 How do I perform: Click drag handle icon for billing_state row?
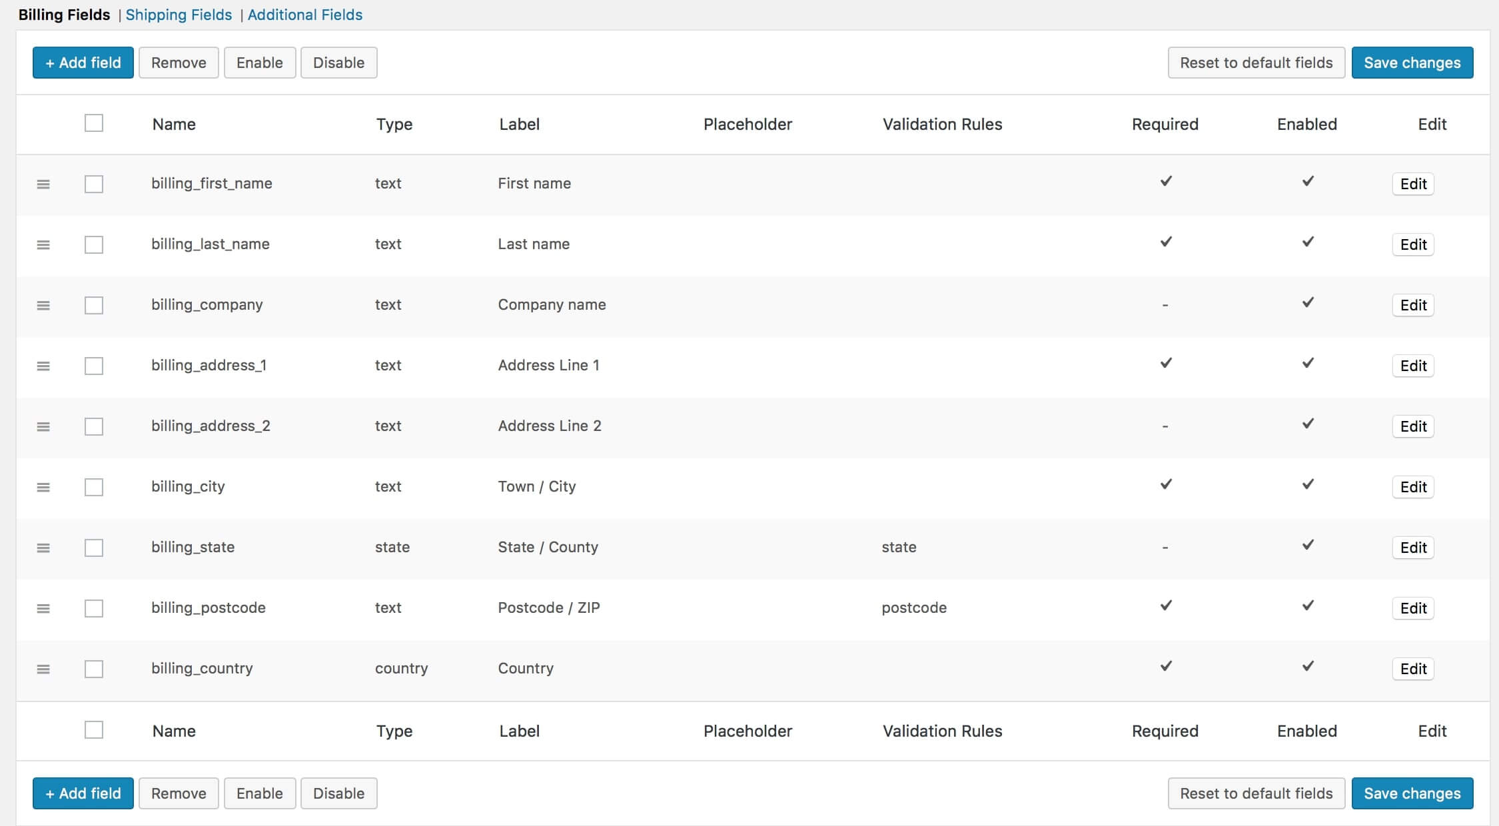click(43, 548)
